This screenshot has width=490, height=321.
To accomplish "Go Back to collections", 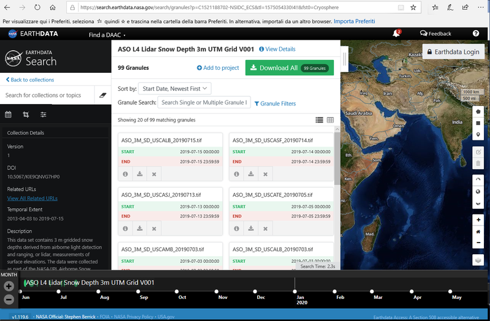I will (30, 80).
